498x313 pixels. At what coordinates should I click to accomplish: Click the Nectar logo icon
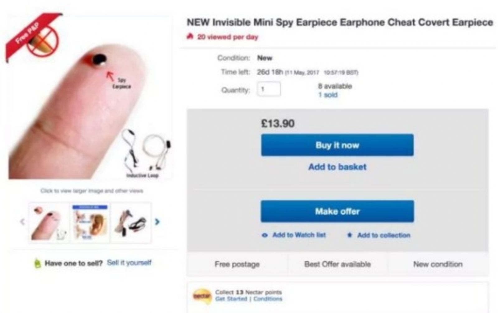pyautogui.click(x=202, y=296)
